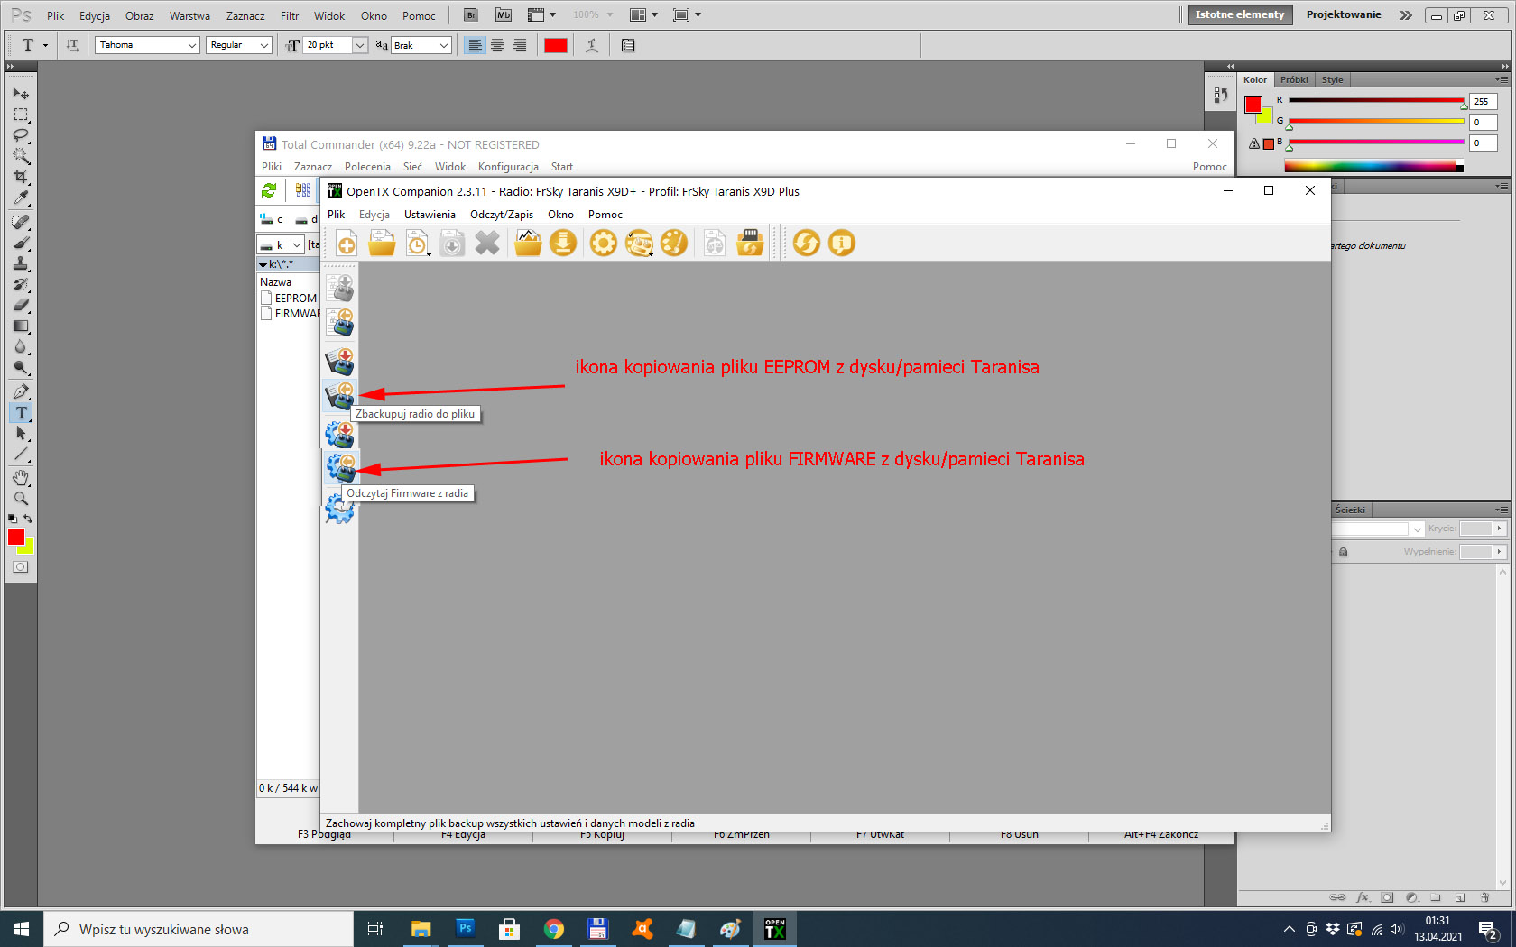Select Photoshop Crop tool
This screenshot has height=947, width=1516.
[x=21, y=177]
